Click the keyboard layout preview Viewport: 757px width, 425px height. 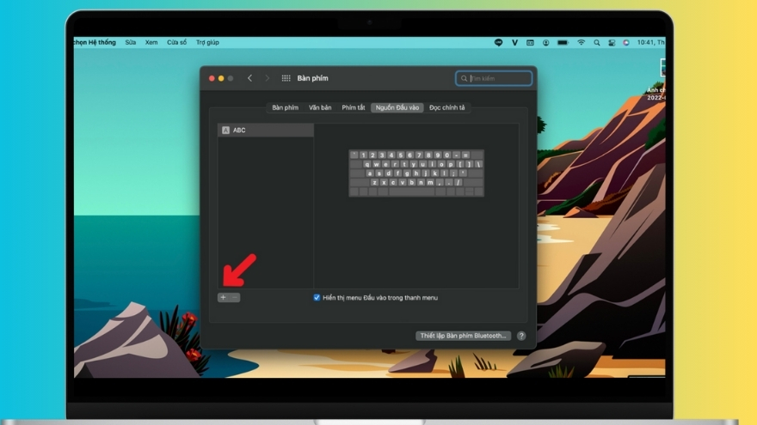pyautogui.click(x=416, y=173)
